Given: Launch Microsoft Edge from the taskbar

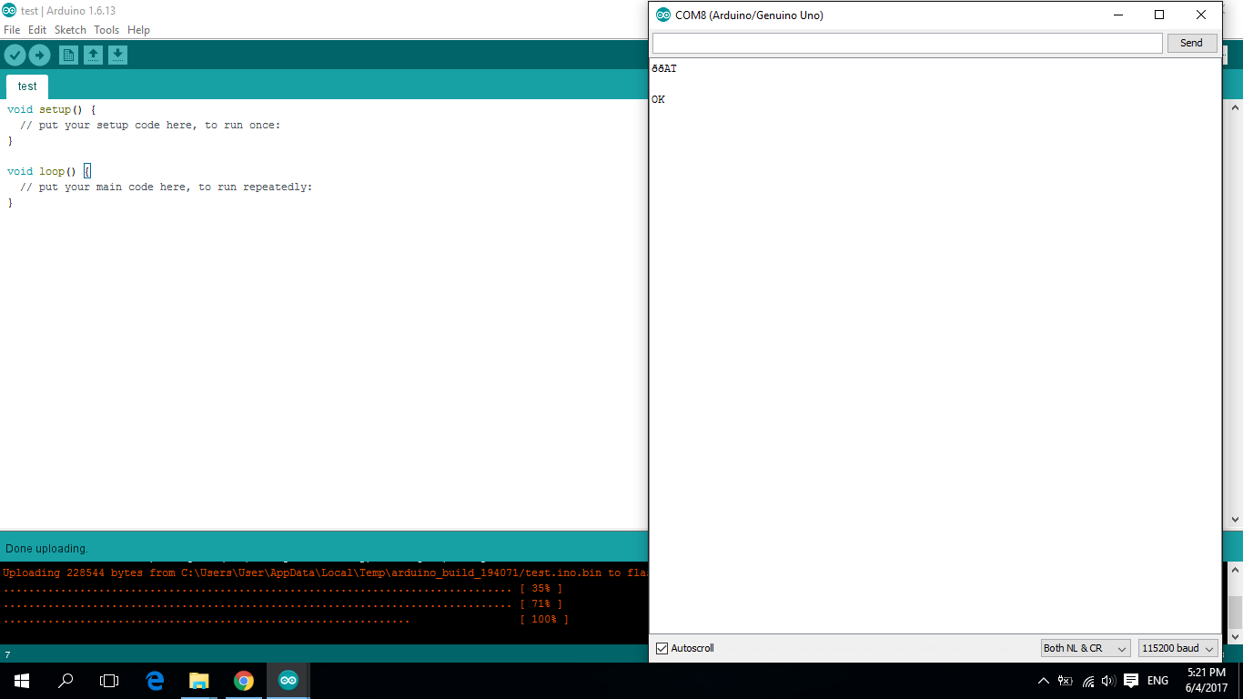Looking at the screenshot, I should 155,681.
